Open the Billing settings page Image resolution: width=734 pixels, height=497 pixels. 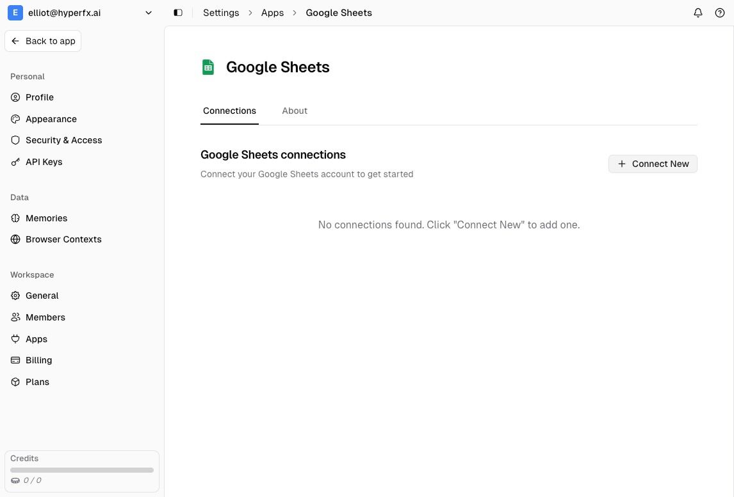(x=38, y=360)
